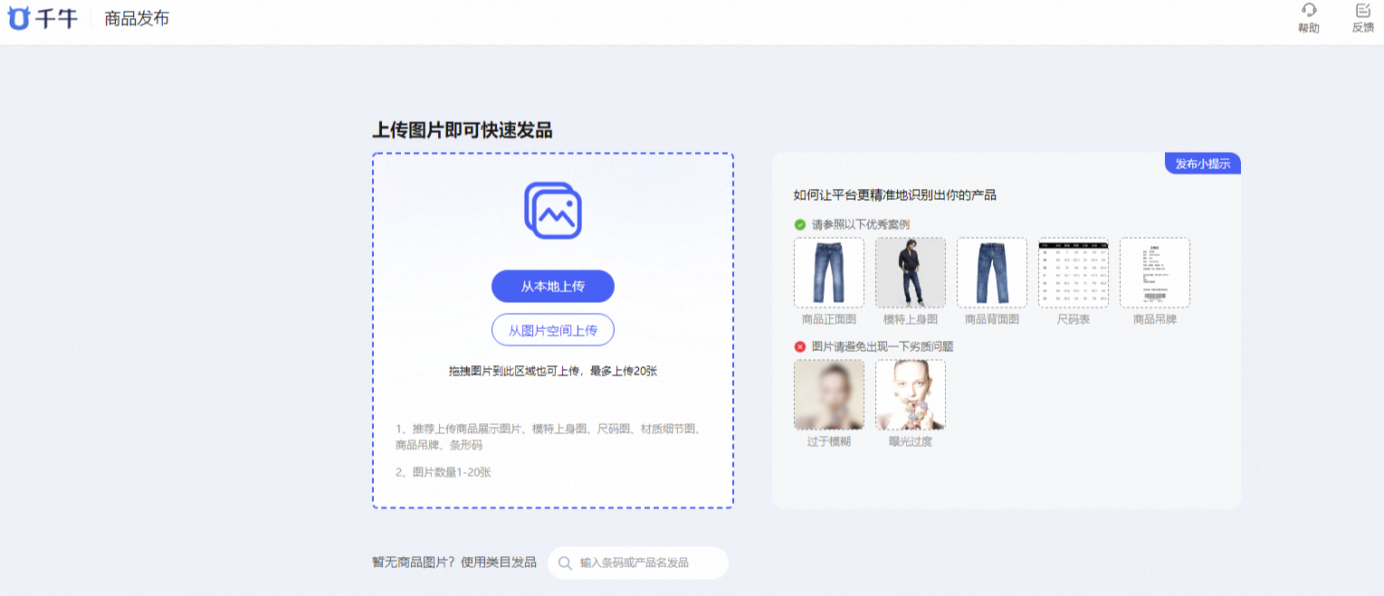Click the 过于模糊 caption
The height and width of the screenshot is (596, 1384).
pos(829,441)
